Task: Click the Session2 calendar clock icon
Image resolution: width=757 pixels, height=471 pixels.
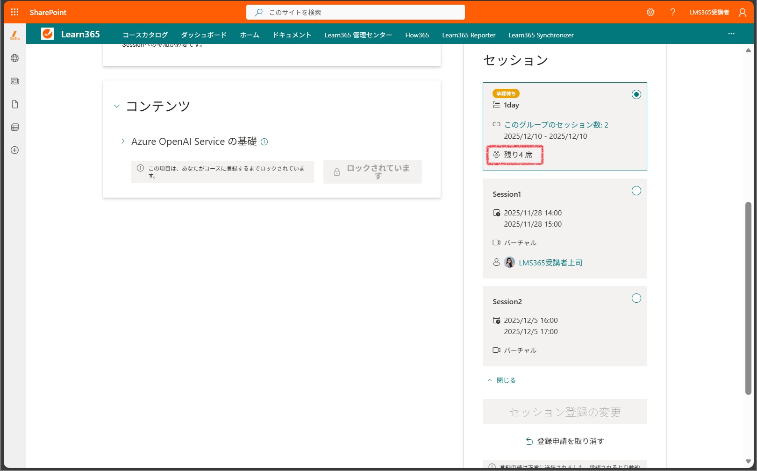Action: (x=496, y=321)
